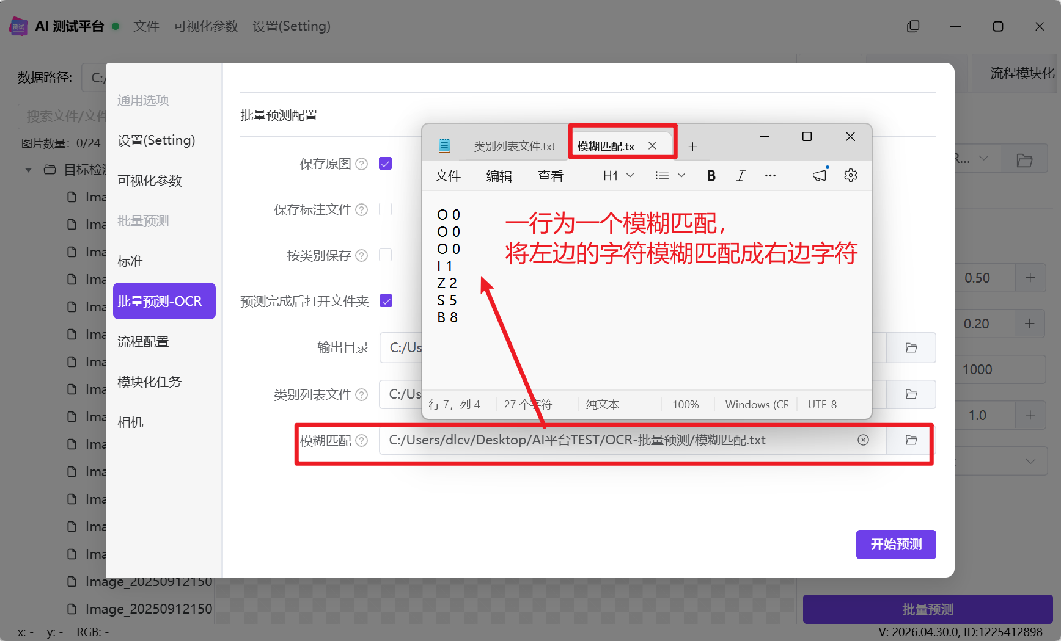Enable the 保存标注文件 checkbox
Image resolution: width=1061 pixels, height=641 pixels.
tap(386, 209)
